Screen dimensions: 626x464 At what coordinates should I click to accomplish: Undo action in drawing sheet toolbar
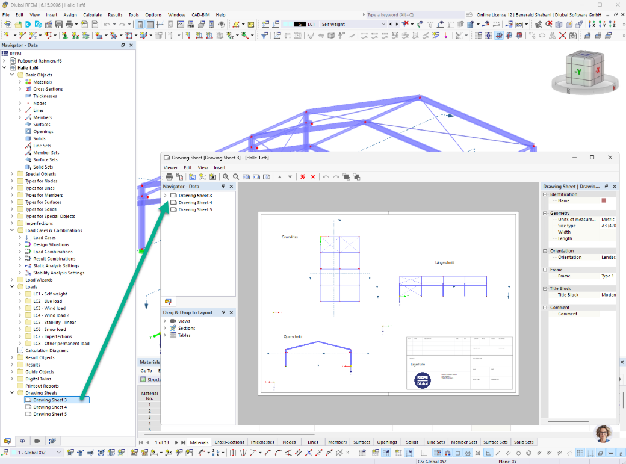tap(326, 176)
